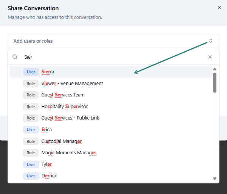Choose user Erica from the list
The height and width of the screenshot is (194, 227).
click(x=47, y=130)
